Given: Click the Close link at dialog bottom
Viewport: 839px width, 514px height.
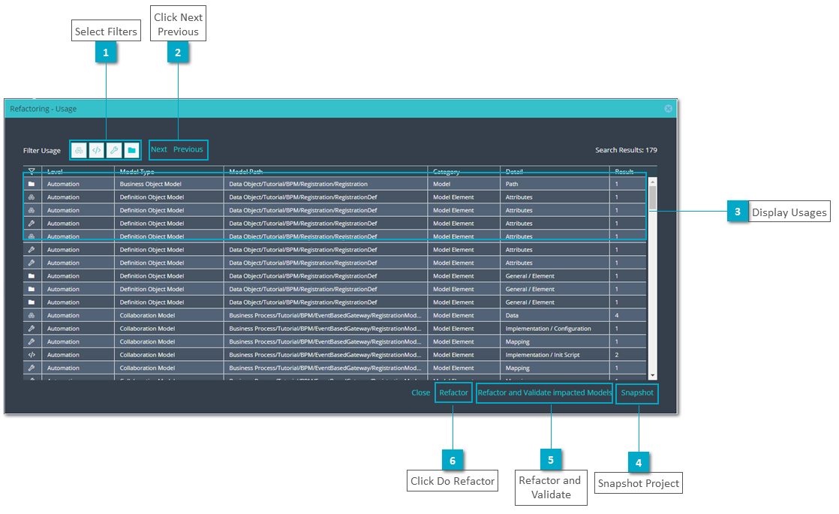Looking at the screenshot, I should pyautogui.click(x=420, y=392).
